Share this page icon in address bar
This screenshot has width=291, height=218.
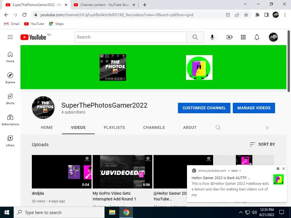[x=237, y=15]
